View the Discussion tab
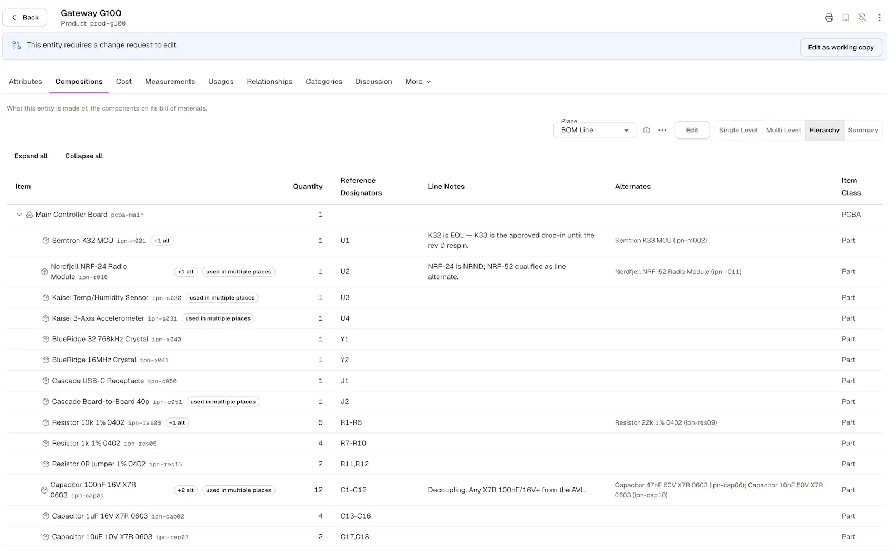This screenshot has height=553, width=889. tap(374, 82)
